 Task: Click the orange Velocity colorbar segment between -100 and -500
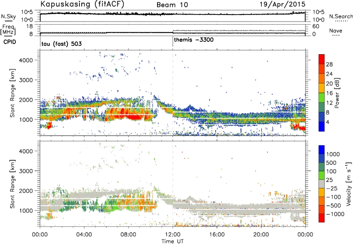(322, 201)
